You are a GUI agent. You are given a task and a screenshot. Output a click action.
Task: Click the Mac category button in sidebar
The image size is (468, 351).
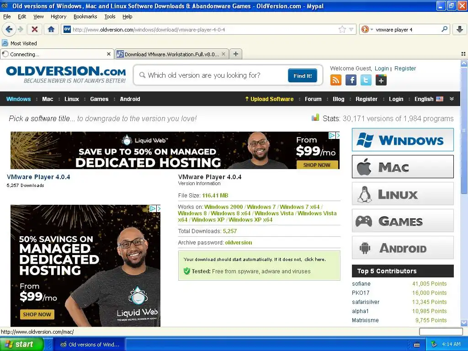coord(403,166)
